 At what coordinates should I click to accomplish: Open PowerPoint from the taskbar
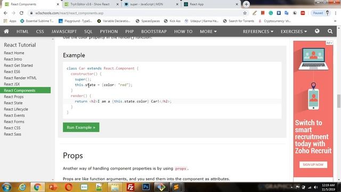53,187
